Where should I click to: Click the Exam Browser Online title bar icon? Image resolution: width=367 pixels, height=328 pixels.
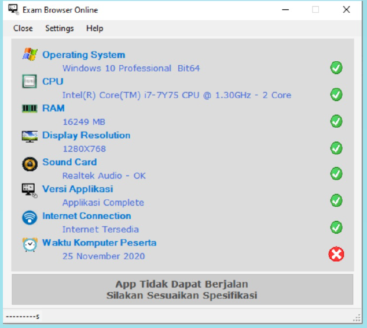tap(13, 10)
